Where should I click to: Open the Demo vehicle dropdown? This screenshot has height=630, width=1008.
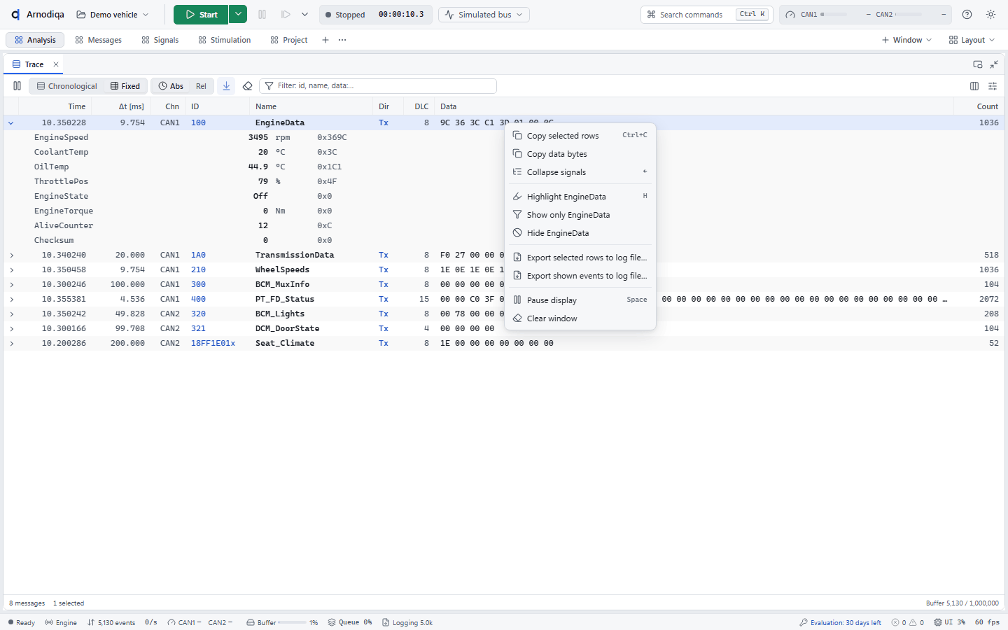(113, 15)
